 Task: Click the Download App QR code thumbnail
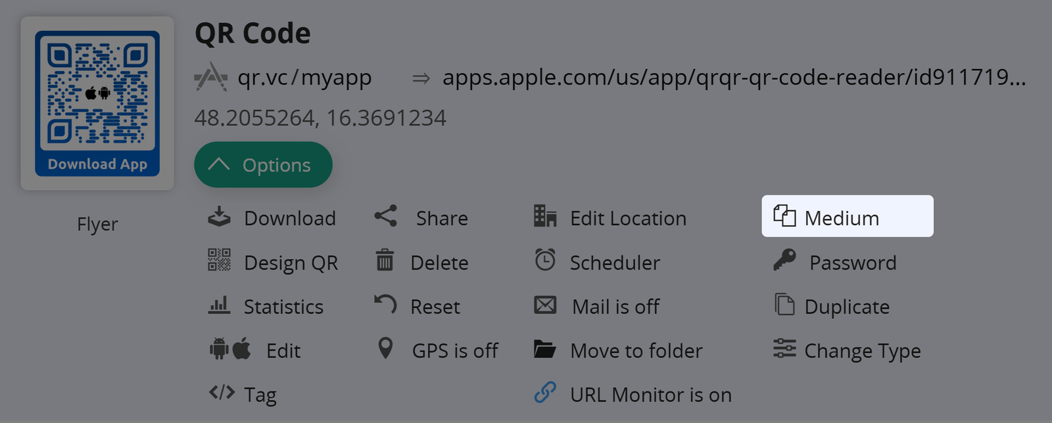point(97,103)
